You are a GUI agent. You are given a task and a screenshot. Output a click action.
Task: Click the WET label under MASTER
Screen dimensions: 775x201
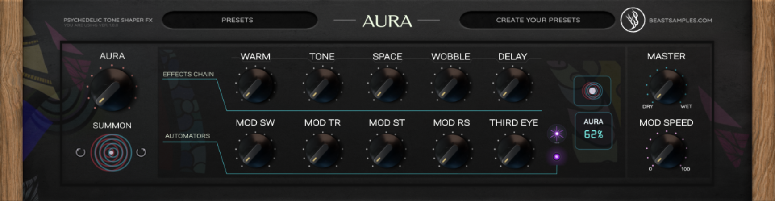(686, 106)
